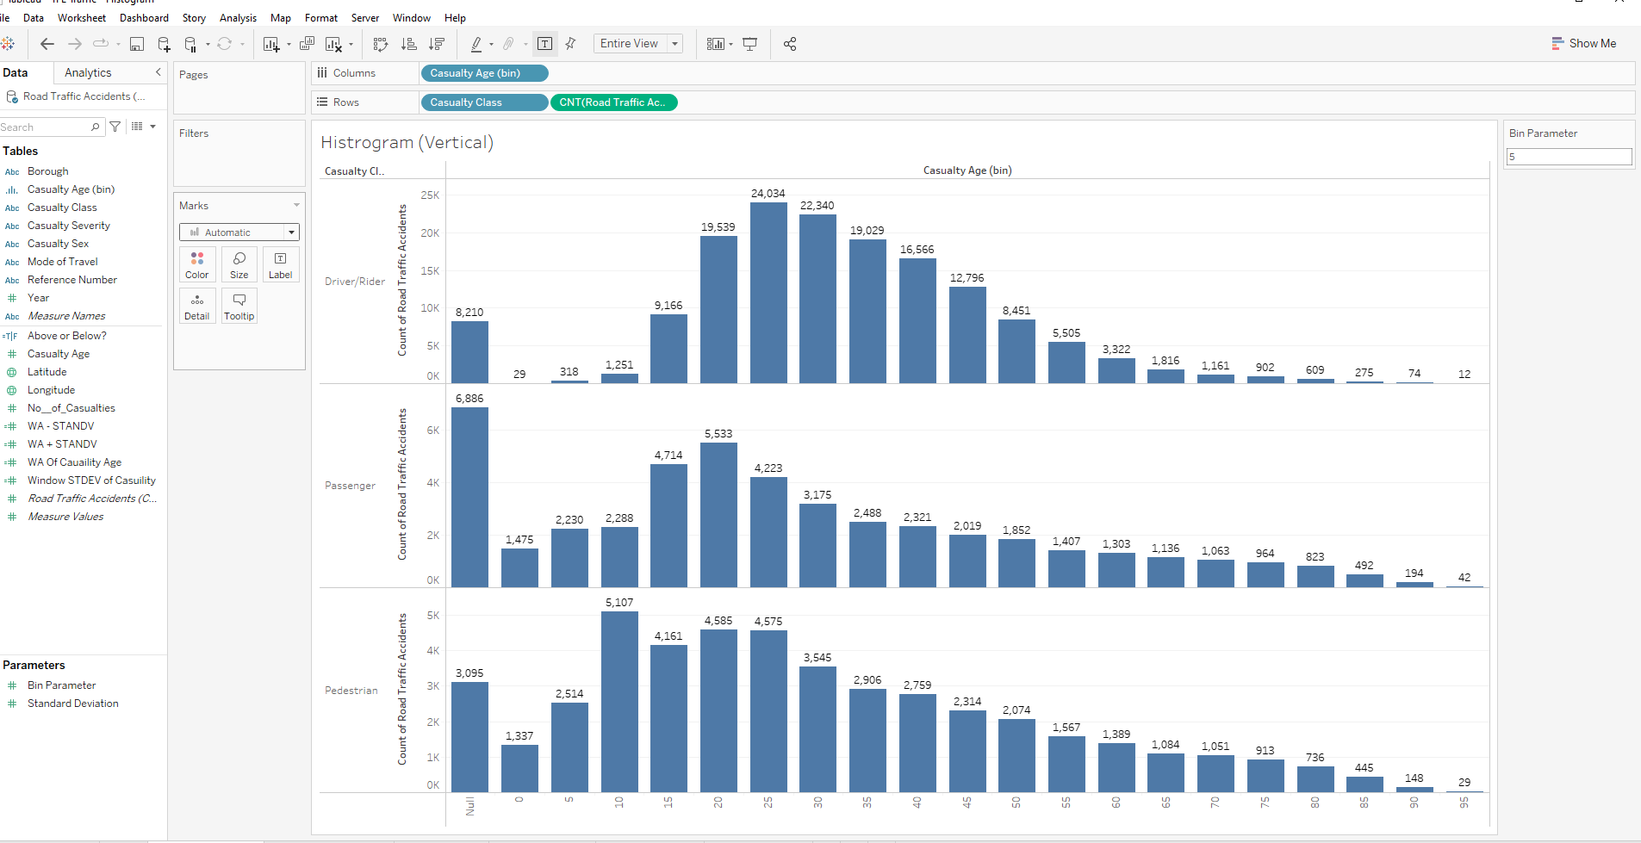Swap rows and columns using toolbar icon

381,44
